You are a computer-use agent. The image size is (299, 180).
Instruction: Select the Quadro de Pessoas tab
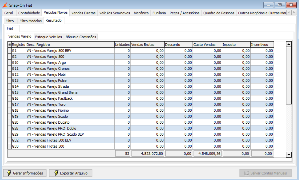click(x=219, y=13)
